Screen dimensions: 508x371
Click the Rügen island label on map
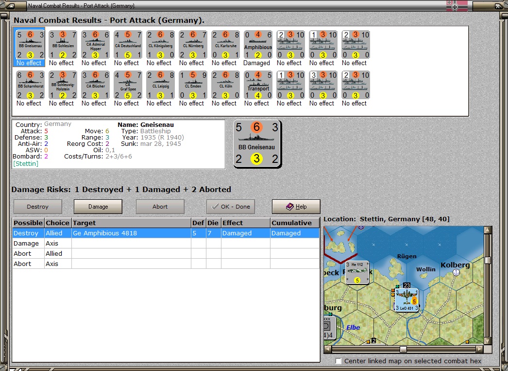pyautogui.click(x=407, y=256)
